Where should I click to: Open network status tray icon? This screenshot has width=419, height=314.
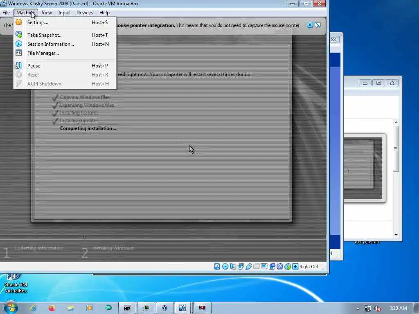pyautogui.click(x=368, y=308)
